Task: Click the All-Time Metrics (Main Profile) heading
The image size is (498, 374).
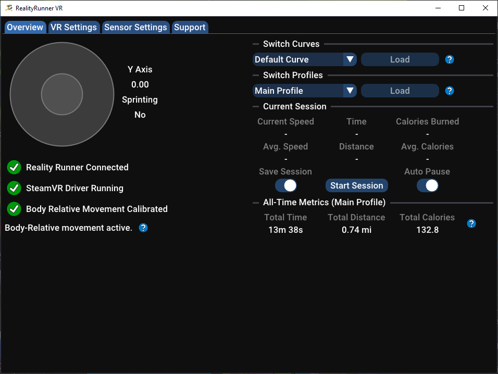Action: [324, 202]
